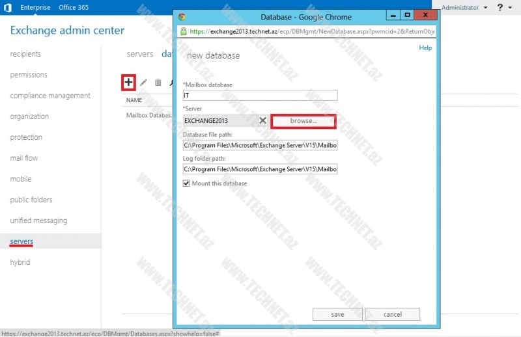Expand the question mark help menu
The width and height of the screenshot is (521, 337).
point(503,8)
